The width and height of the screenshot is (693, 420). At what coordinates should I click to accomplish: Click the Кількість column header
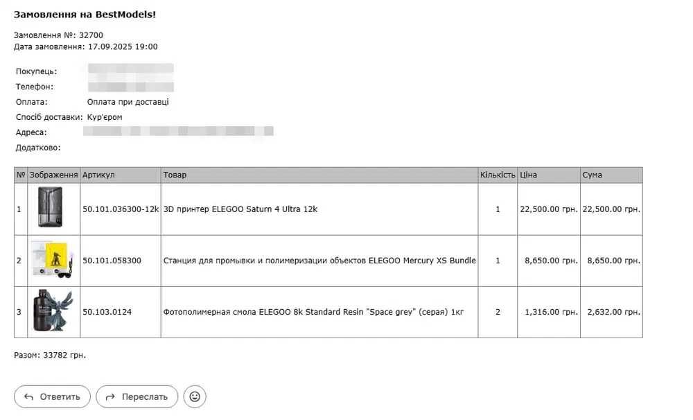click(498, 175)
